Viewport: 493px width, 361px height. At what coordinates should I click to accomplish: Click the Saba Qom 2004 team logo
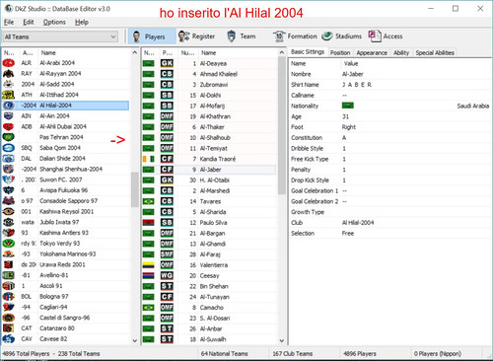[x=9, y=148]
